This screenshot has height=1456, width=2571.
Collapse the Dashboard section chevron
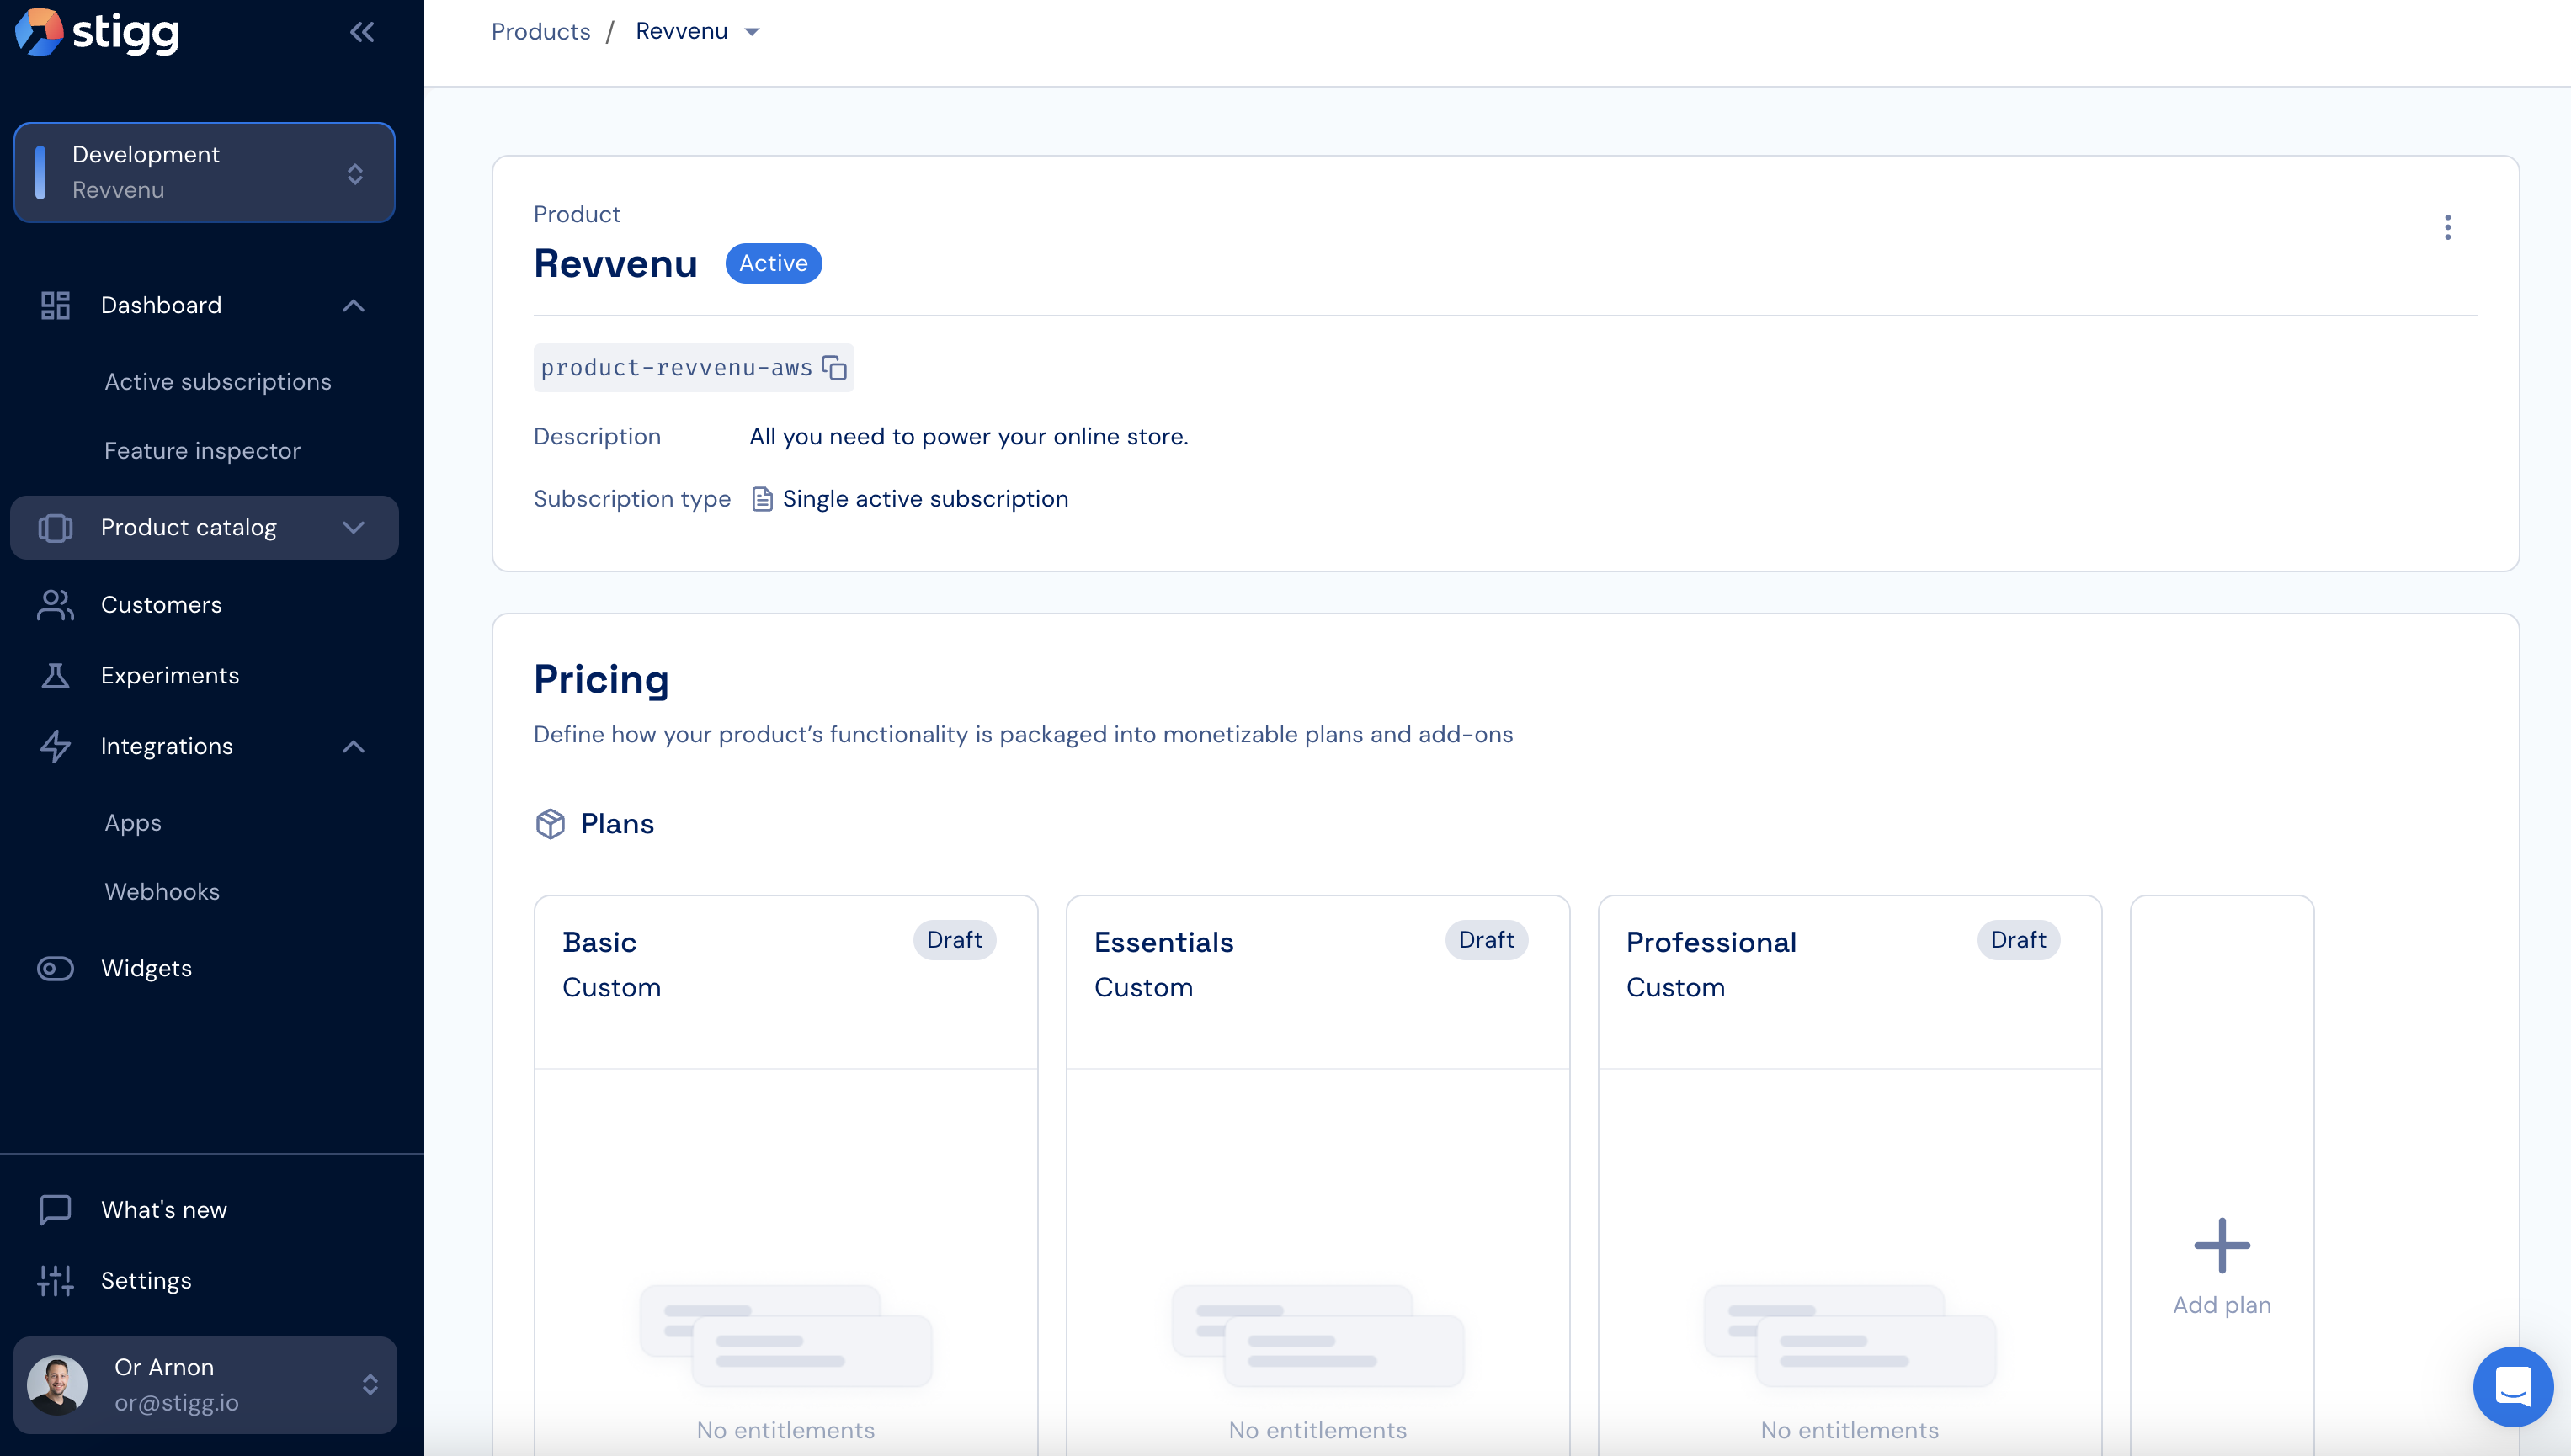point(353,305)
